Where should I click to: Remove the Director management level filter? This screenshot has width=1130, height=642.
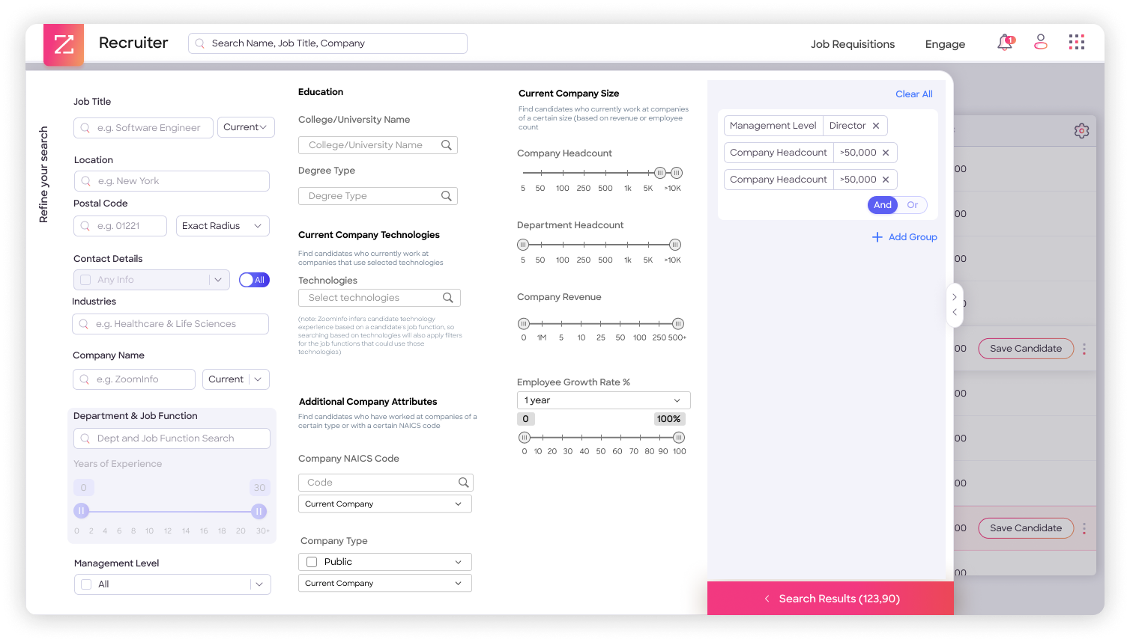pos(876,126)
